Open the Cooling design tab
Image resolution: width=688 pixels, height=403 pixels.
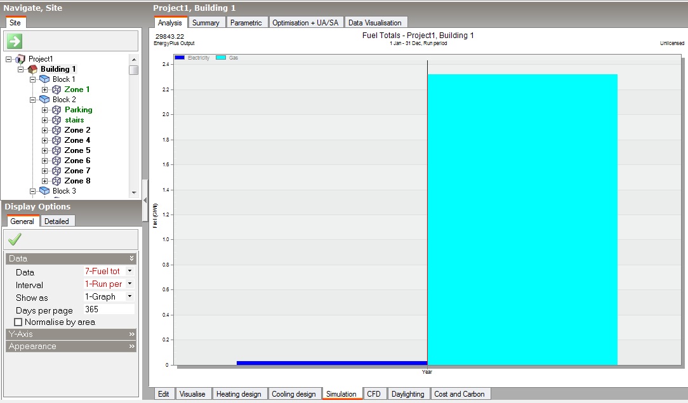coord(293,393)
